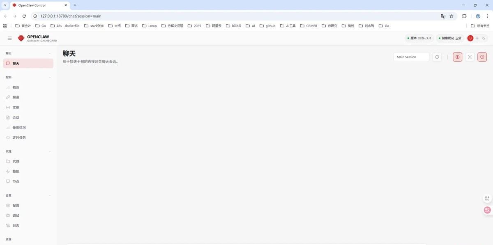Collapse the 聊天 sidebar section
493x245 pixels.
click(x=28, y=53)
